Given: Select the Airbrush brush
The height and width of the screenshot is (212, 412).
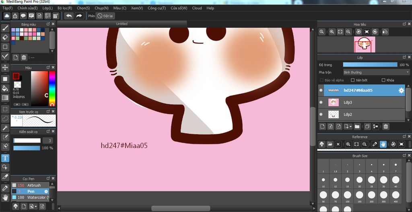Looking at the screenshot, I should pos(30,185).
